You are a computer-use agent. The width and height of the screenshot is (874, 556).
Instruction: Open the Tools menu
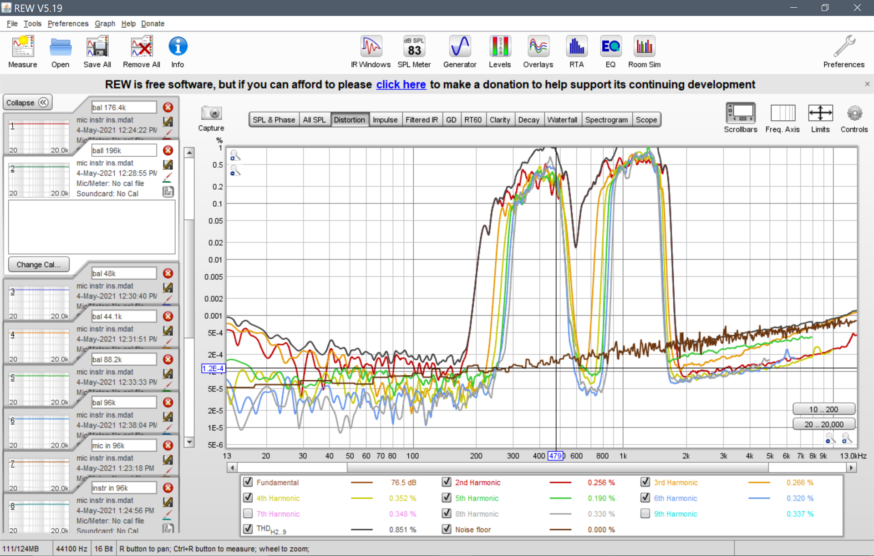point(32,24)
